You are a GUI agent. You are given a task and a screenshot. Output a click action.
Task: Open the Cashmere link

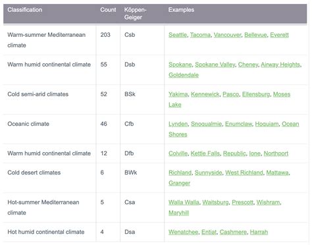(x=233, y=232)
